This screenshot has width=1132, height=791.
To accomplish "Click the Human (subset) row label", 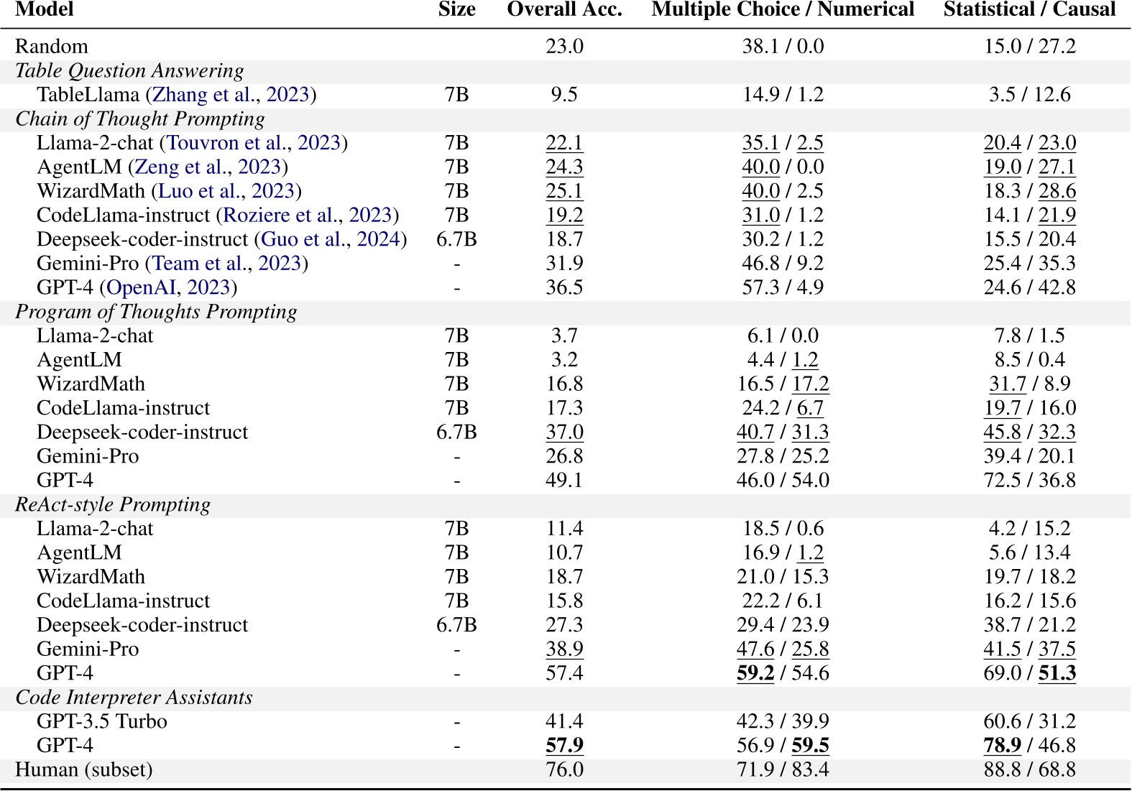I will point(84,770).
